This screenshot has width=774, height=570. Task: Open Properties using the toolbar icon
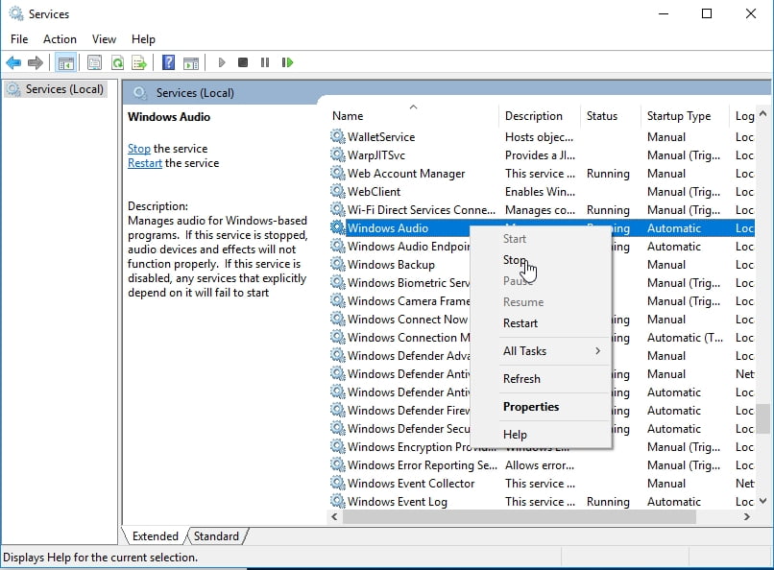(94, 63)
